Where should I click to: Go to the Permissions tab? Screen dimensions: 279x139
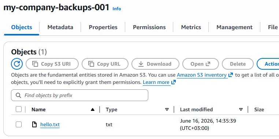(x=149, y=27)
